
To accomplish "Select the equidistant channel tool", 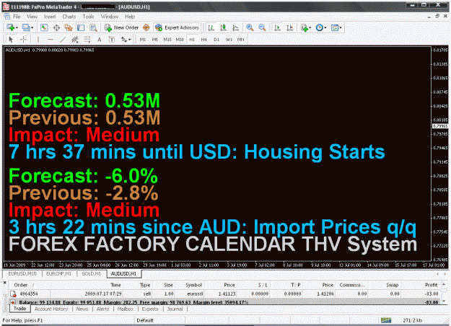I will tap(75, 40).
